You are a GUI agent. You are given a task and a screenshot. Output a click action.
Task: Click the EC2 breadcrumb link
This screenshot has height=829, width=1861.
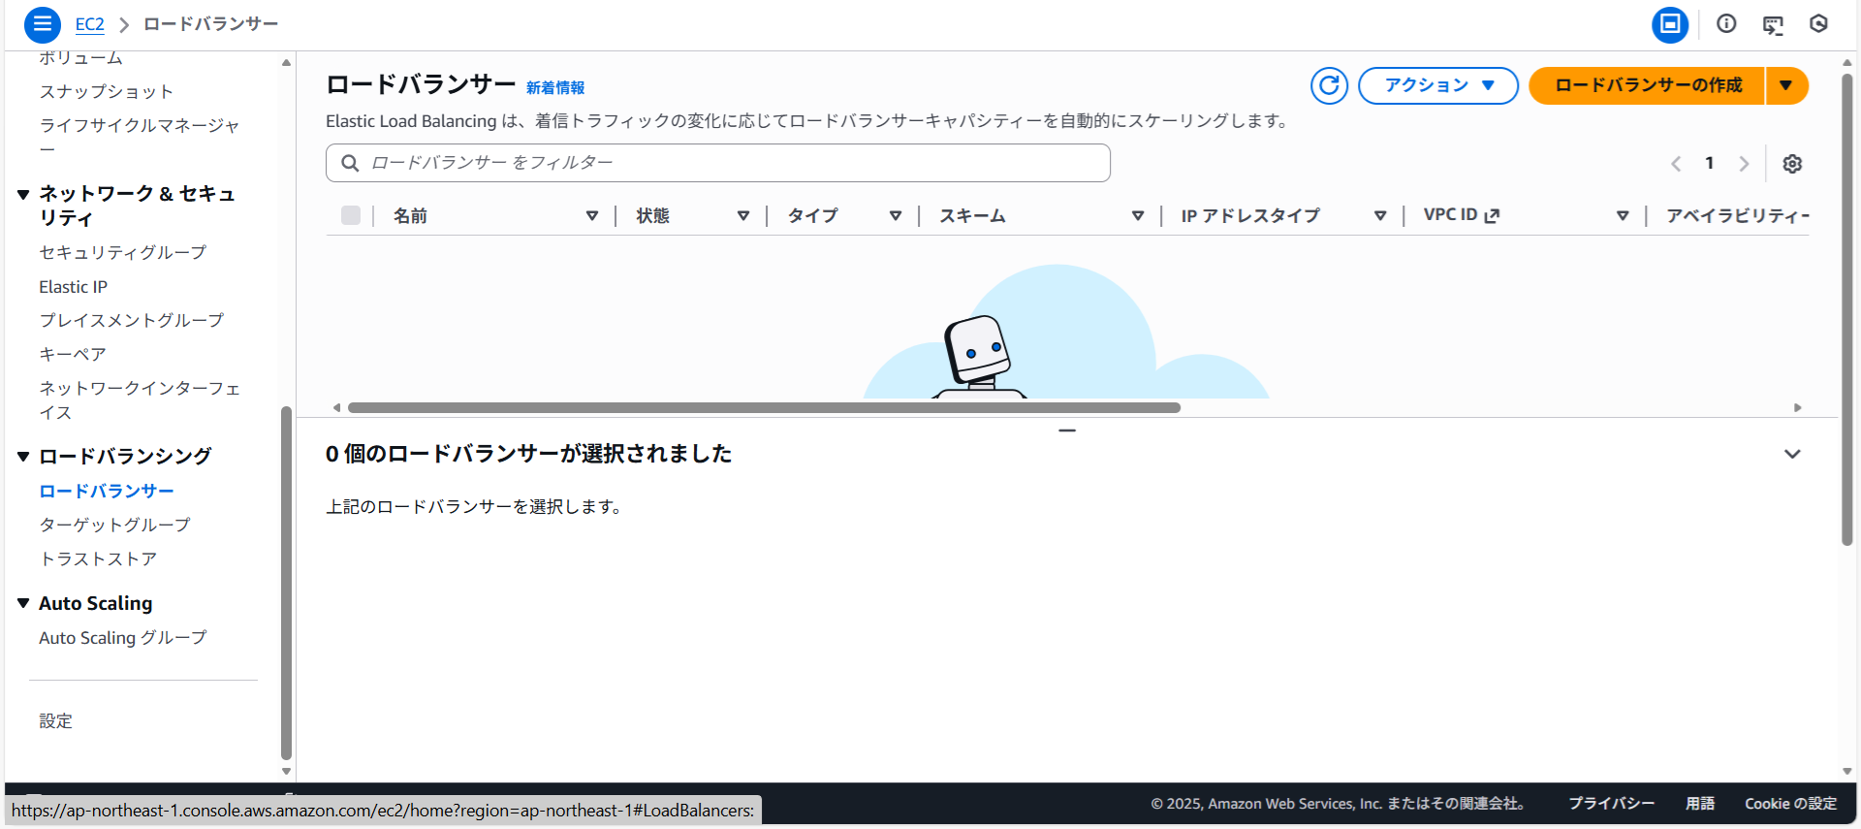[89, 24]
